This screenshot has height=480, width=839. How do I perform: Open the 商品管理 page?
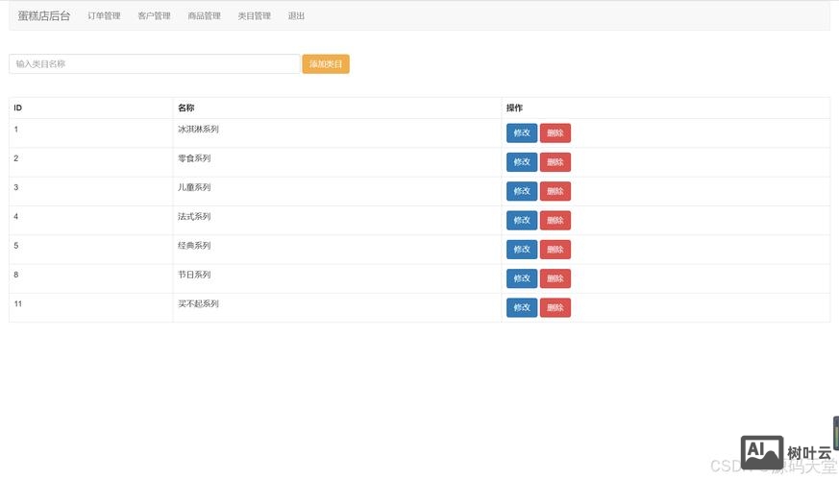point(204,16)
